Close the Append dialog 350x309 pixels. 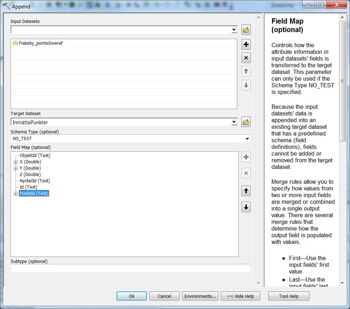[337, 5]
